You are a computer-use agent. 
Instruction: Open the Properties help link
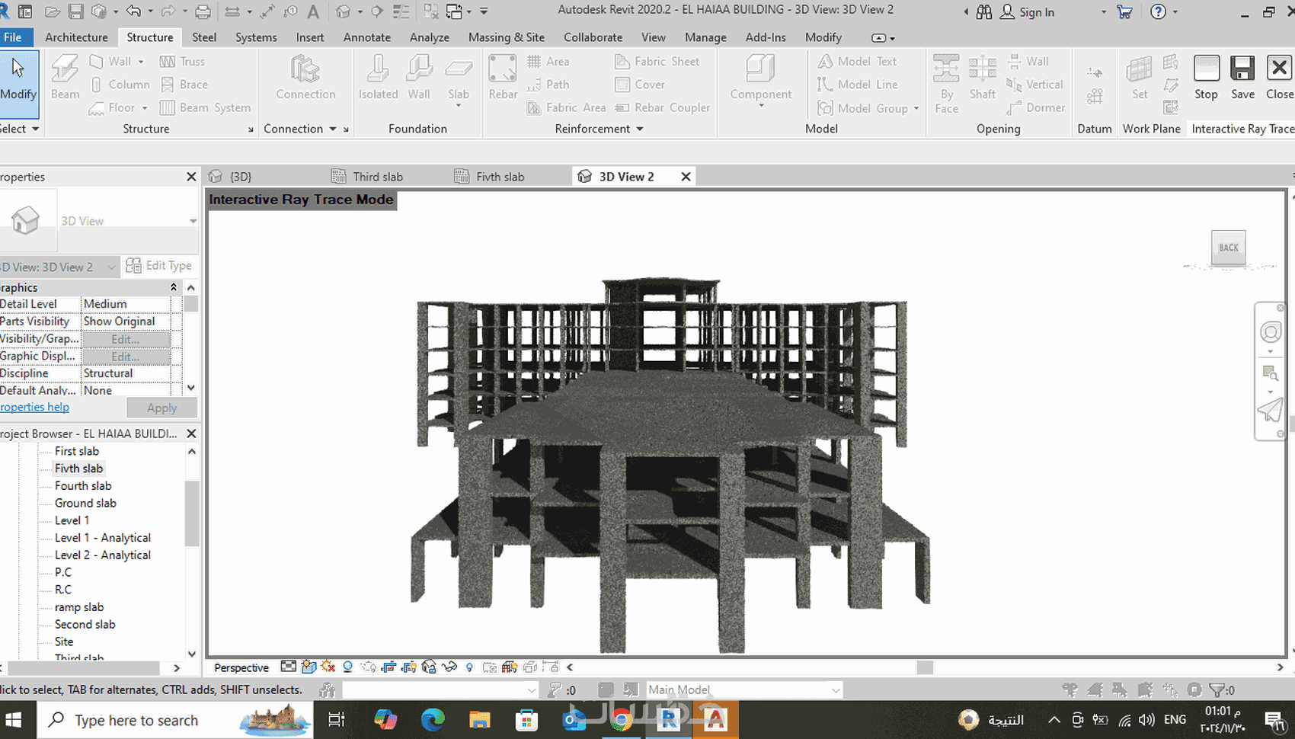click(35, 407)
